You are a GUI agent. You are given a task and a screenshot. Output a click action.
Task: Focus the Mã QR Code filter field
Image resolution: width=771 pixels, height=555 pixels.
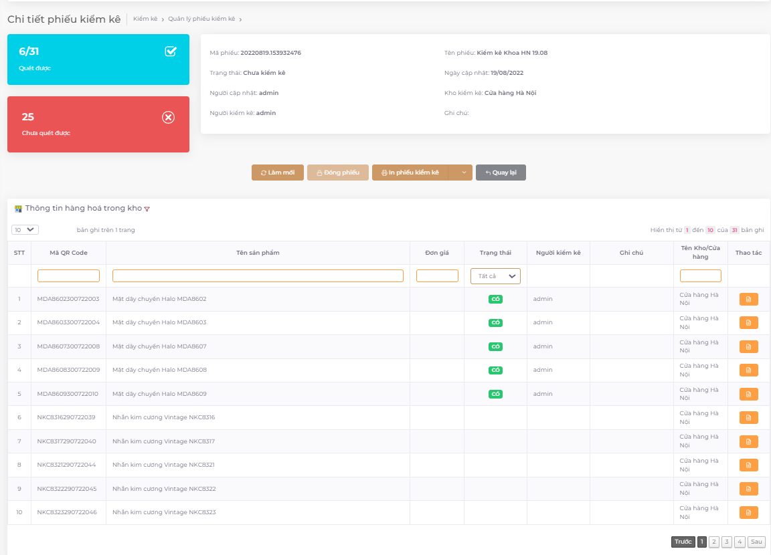click(x=68, y=275)
